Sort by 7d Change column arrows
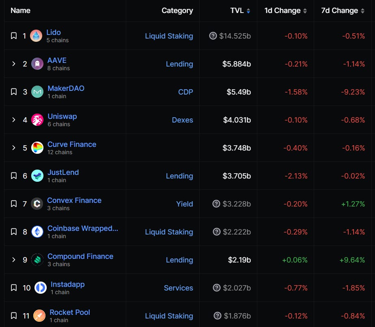The height and width of the screenshot is (327, 375). [x=362, y=11]
